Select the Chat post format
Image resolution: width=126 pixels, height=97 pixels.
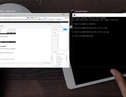[55, 44]
